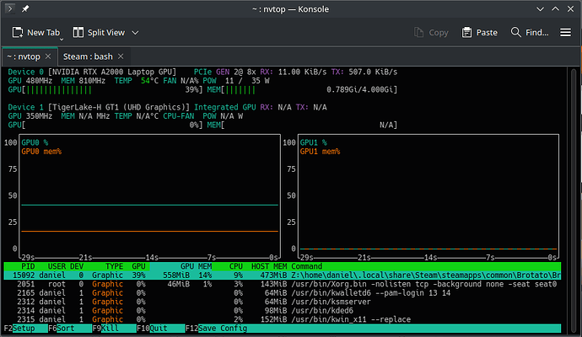The height and width of the screenshot is (337, 582).
Task: Expand the Split View dropdown chevron
Action: pyautogui.click(x=136, y=33)
